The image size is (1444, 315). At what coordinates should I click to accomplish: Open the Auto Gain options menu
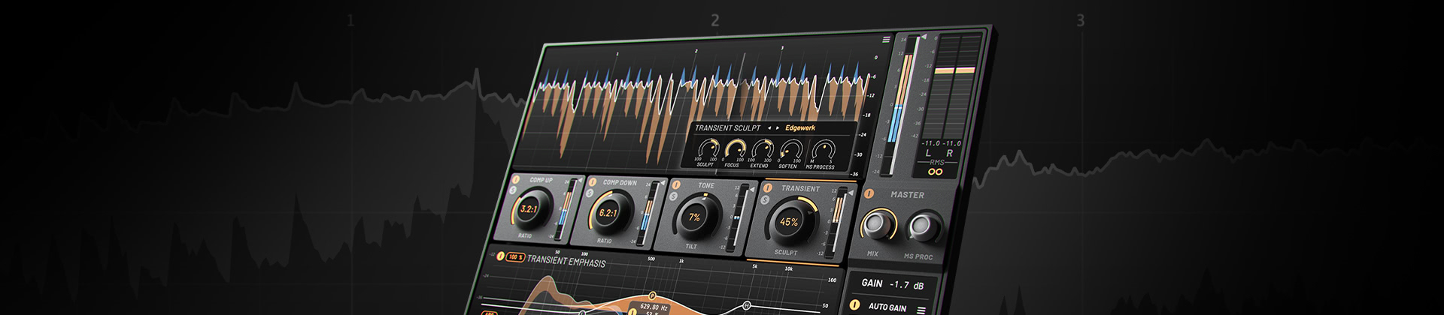[x=921, y=310]
